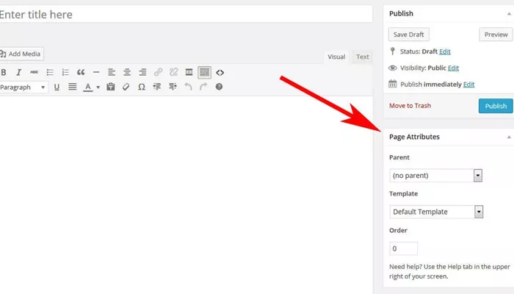
Task: Edit the Public visibility setting
Action: [x=453, y=68]
